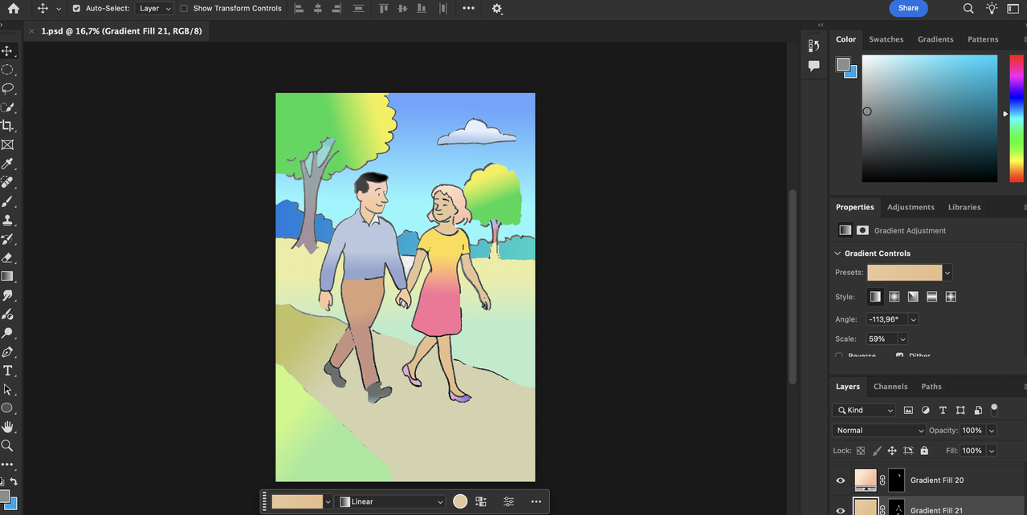Open the Angle value dropdown

pos(914,319)
